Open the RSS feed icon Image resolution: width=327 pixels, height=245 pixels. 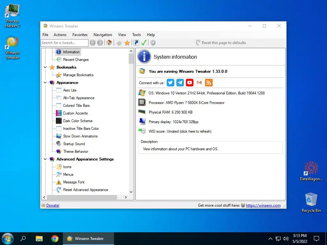point(209,83)
